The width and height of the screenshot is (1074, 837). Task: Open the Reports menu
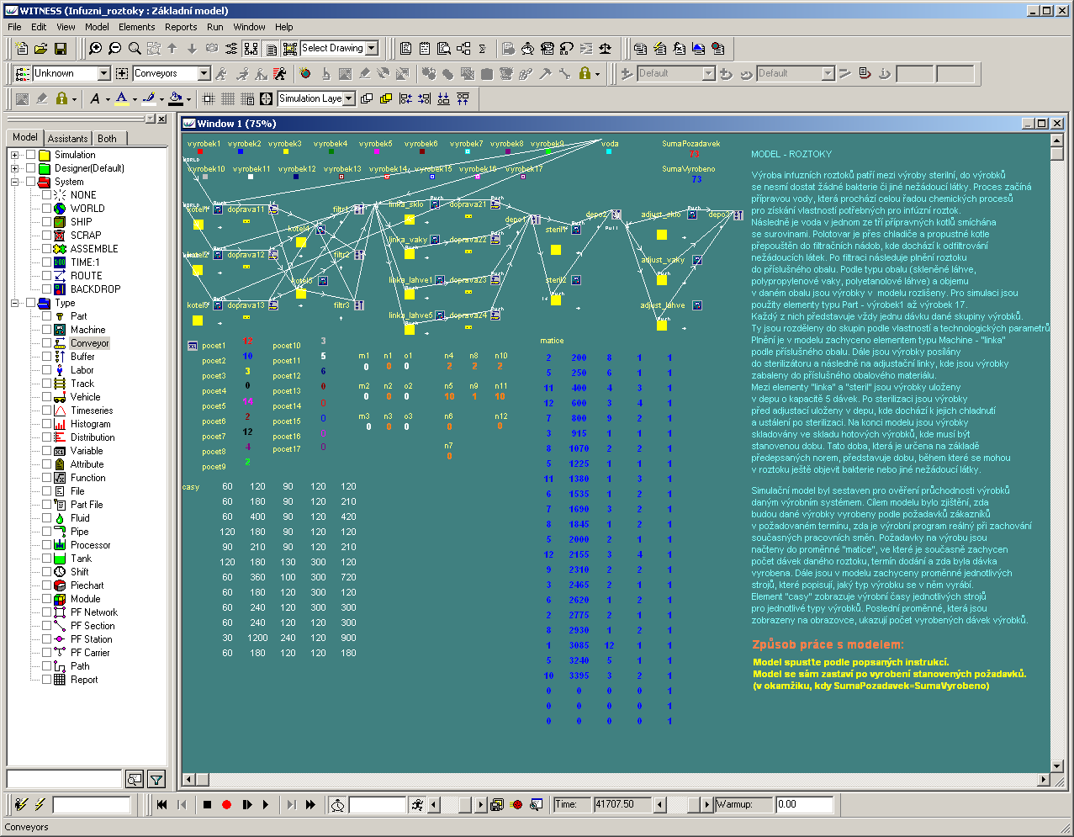[x=181, y=27]
